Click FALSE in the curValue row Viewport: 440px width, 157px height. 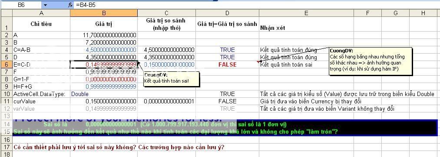pos(227,101)
